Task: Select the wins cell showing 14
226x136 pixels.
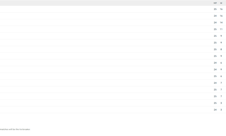Action: click(221, 23)
